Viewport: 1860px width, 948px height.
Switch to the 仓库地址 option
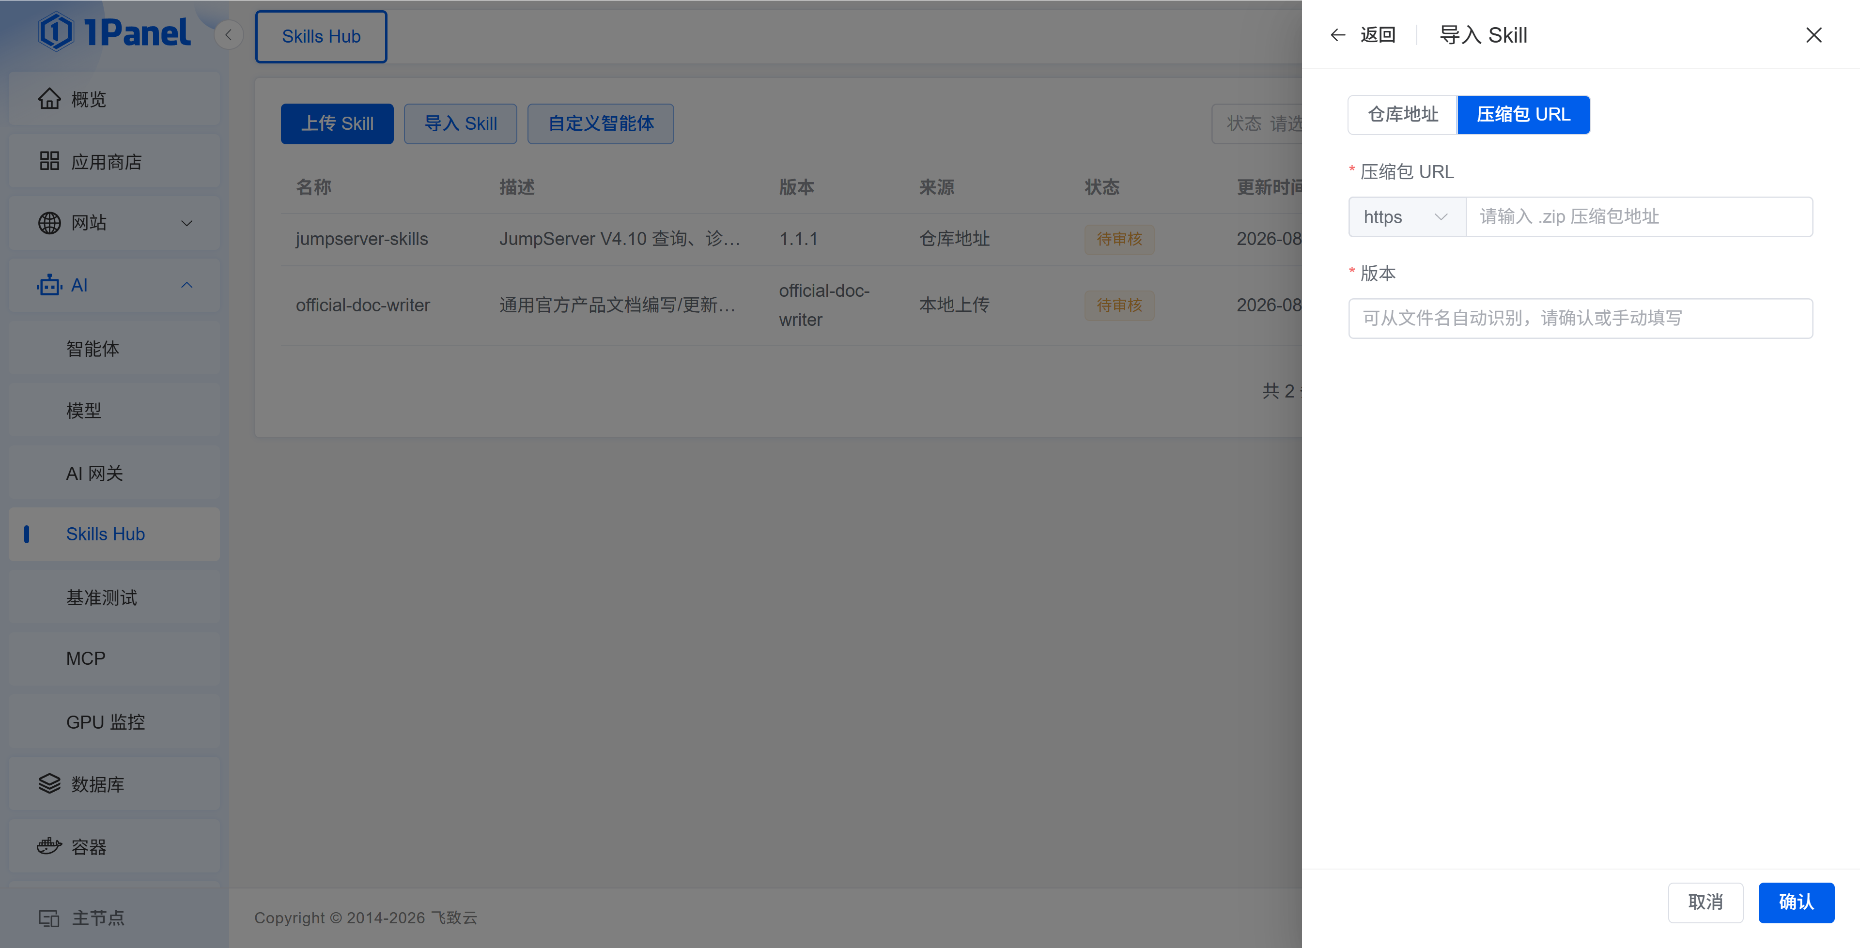1402,115
